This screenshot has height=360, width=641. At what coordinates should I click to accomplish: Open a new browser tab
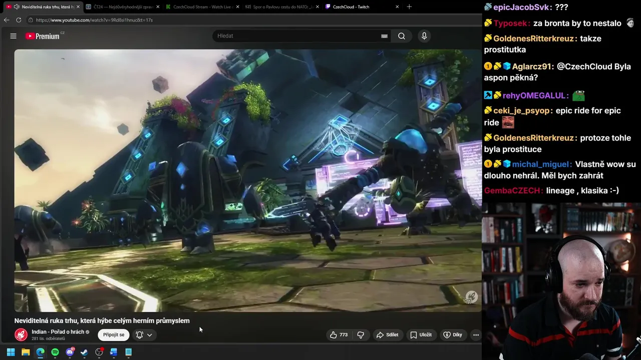(x=409, y=7)
